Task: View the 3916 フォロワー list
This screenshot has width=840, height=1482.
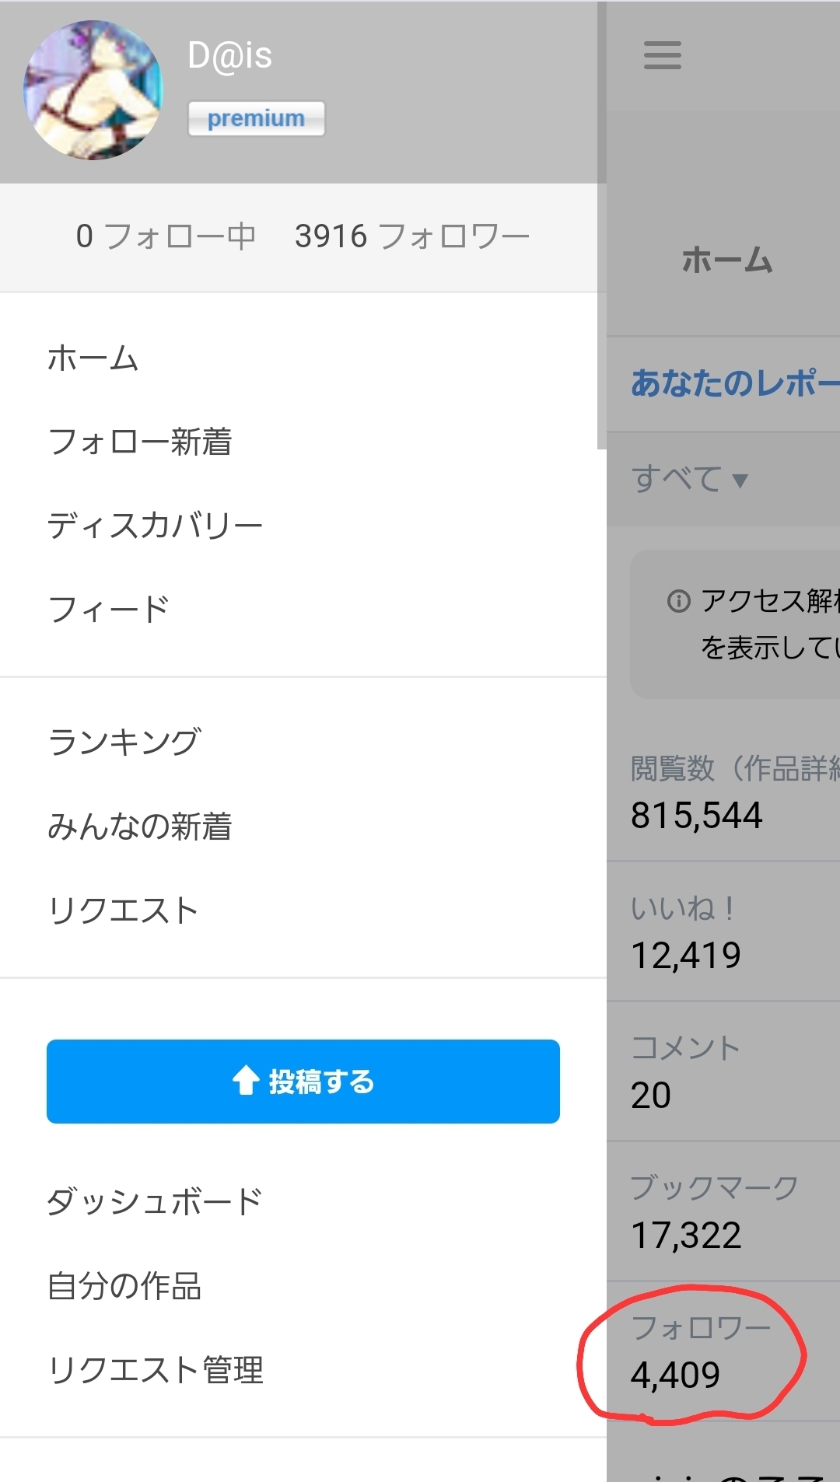Action: [x=412, y=236]
